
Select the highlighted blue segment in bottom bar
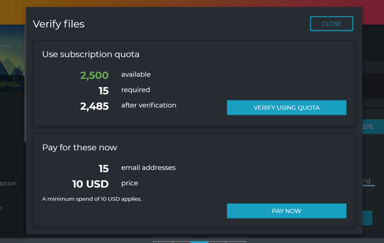pos(199,242)
